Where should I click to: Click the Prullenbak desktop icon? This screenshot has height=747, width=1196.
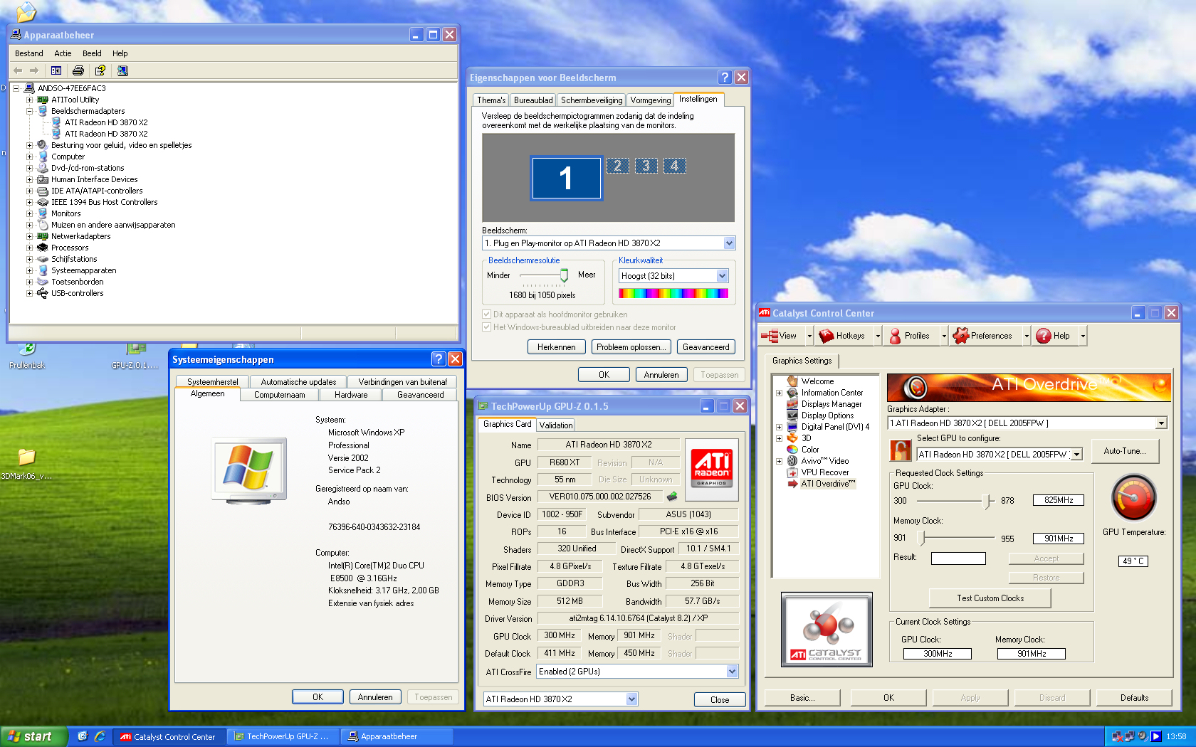coord(27,356)
